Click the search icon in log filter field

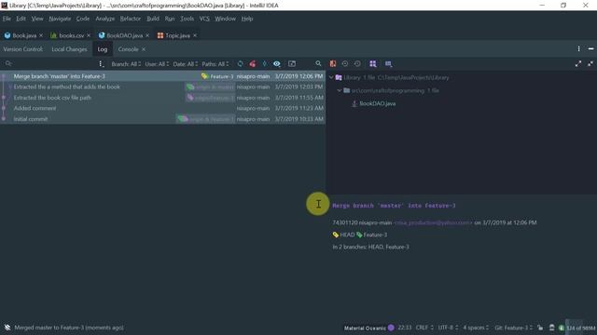pyautogui.click(x=8, y=64)
